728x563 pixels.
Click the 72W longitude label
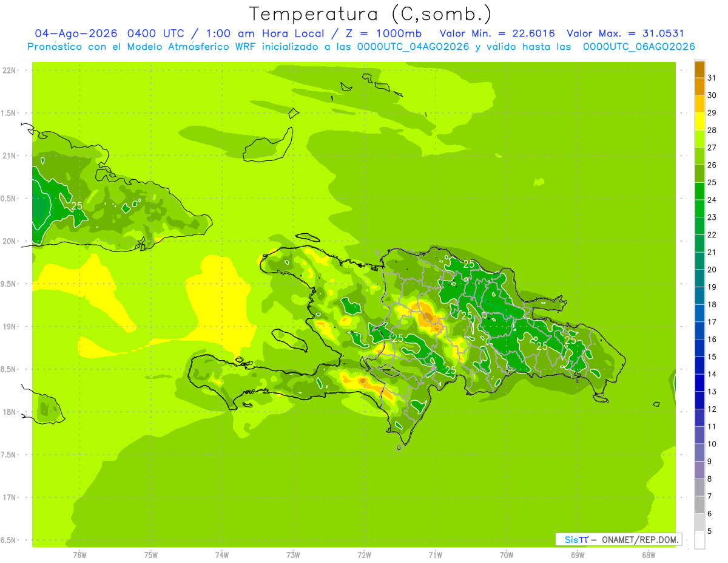click(x=364, y=554)
